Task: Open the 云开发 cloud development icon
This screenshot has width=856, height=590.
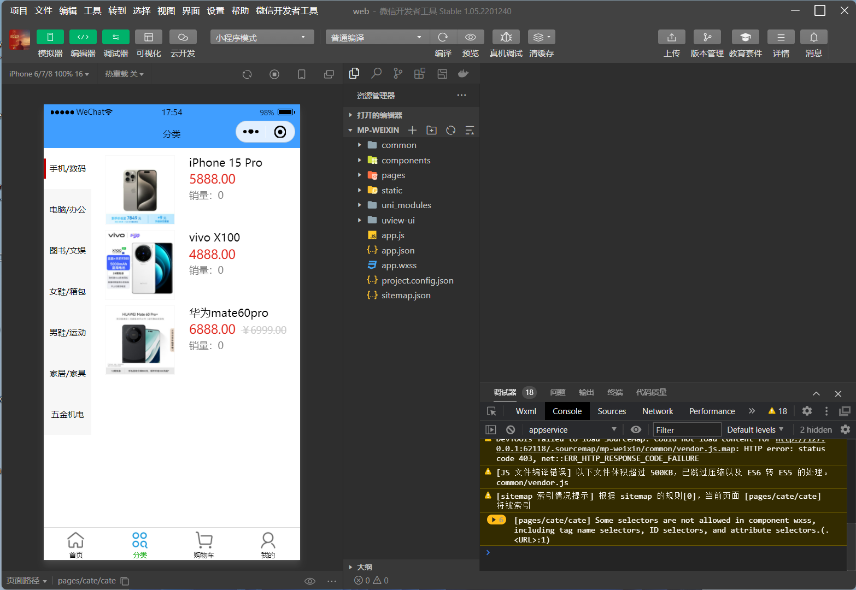Action: click(183, 37)
